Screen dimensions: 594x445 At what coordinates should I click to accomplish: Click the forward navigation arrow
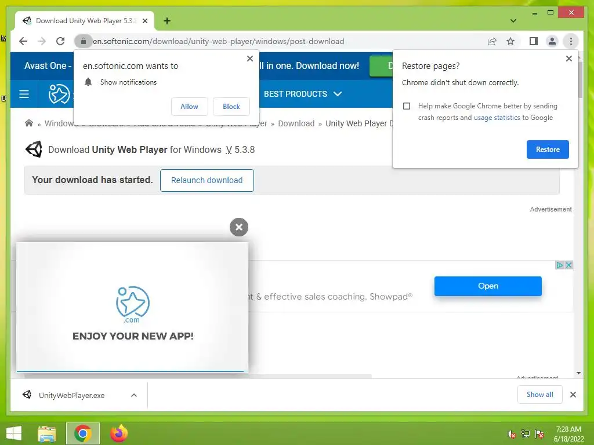pos(42,41)
